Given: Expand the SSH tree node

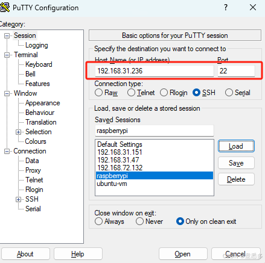Looking at the screenshot, I should [x=19, y=199].
